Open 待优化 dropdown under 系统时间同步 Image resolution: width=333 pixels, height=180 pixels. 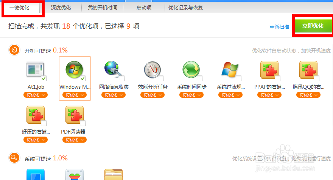pos(191,95)
